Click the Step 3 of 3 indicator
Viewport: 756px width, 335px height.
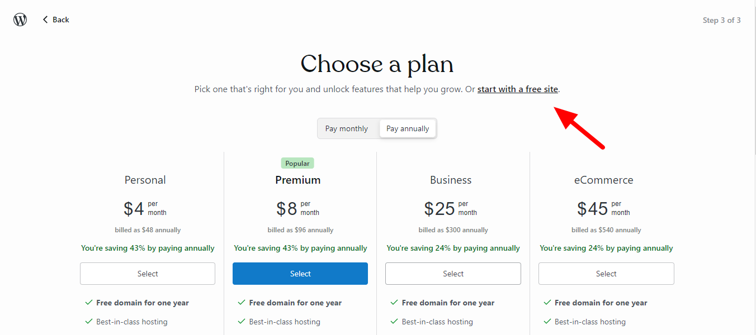click(721, 20)
